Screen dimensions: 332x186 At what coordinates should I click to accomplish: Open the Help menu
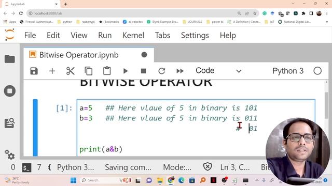click(x=228, y=35)
